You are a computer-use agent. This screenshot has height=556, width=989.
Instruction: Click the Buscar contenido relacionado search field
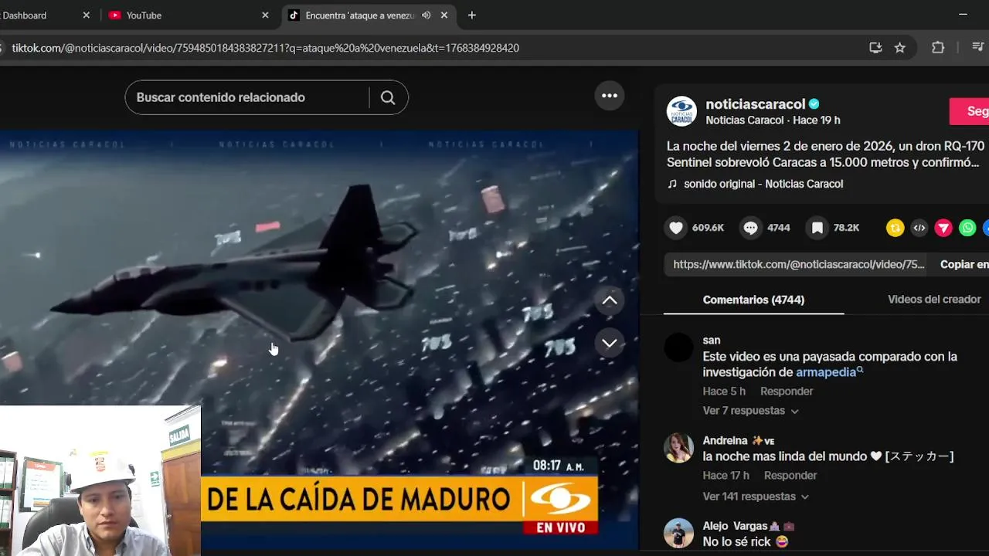(247, 97)
